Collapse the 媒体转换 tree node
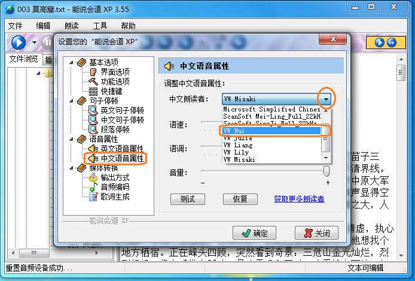This screenshot has height=281, width=415. point(71,168)
